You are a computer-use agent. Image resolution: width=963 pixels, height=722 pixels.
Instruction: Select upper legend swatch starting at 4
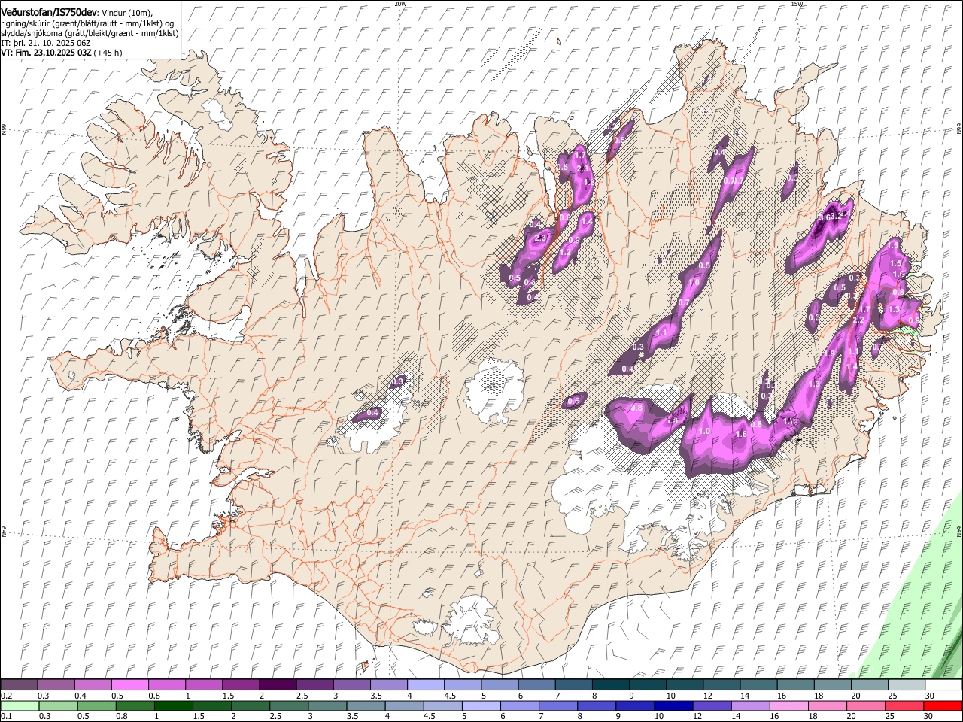[x=426, y=685]
